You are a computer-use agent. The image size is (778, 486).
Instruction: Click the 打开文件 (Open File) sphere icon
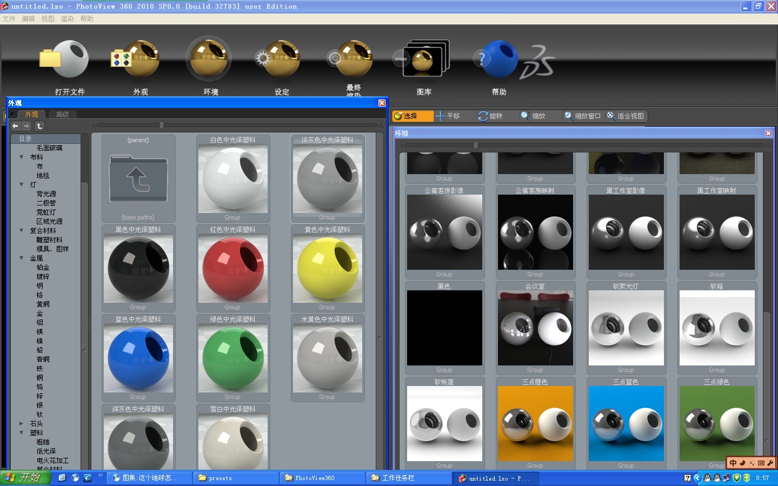[65, 59]
